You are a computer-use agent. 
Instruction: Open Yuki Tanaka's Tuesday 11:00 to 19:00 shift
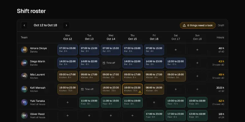(89, 102)
